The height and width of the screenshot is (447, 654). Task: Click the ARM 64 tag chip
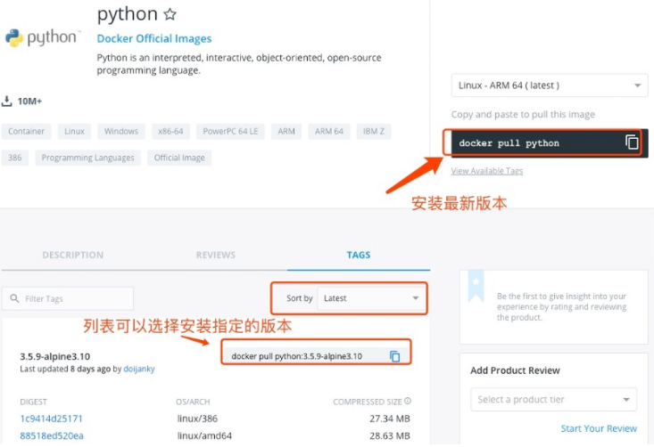coord(329,132)
